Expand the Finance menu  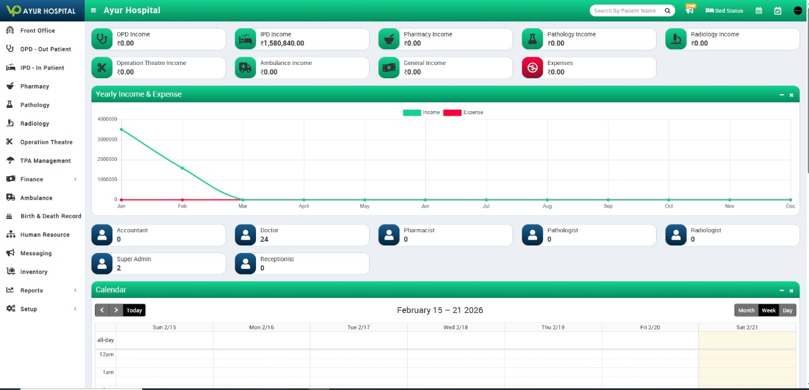click(x=32, y=179)
